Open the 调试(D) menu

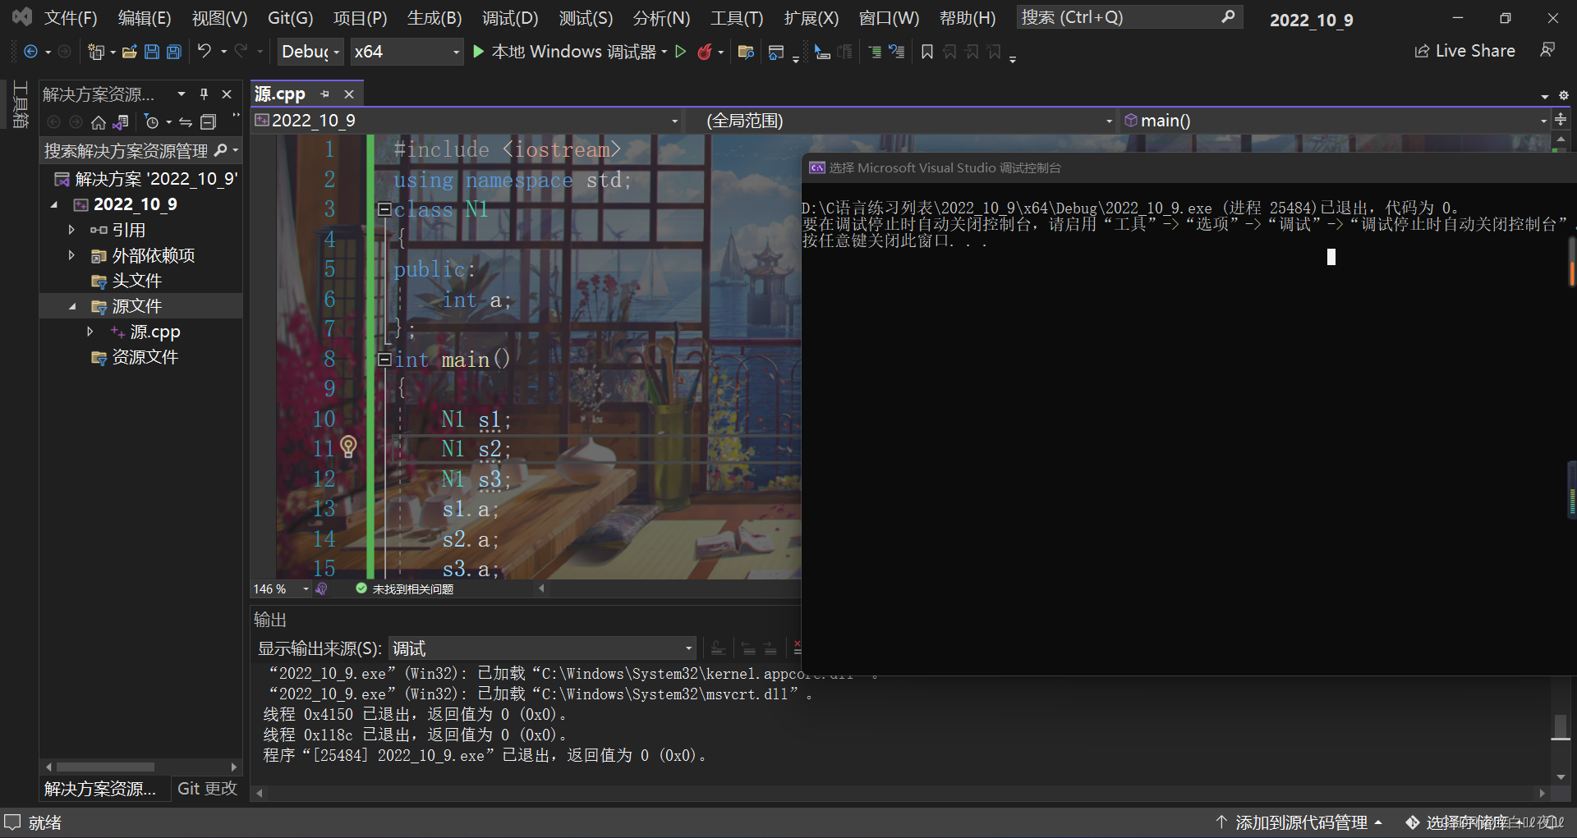pyautogui.click(x=510, y=18)
